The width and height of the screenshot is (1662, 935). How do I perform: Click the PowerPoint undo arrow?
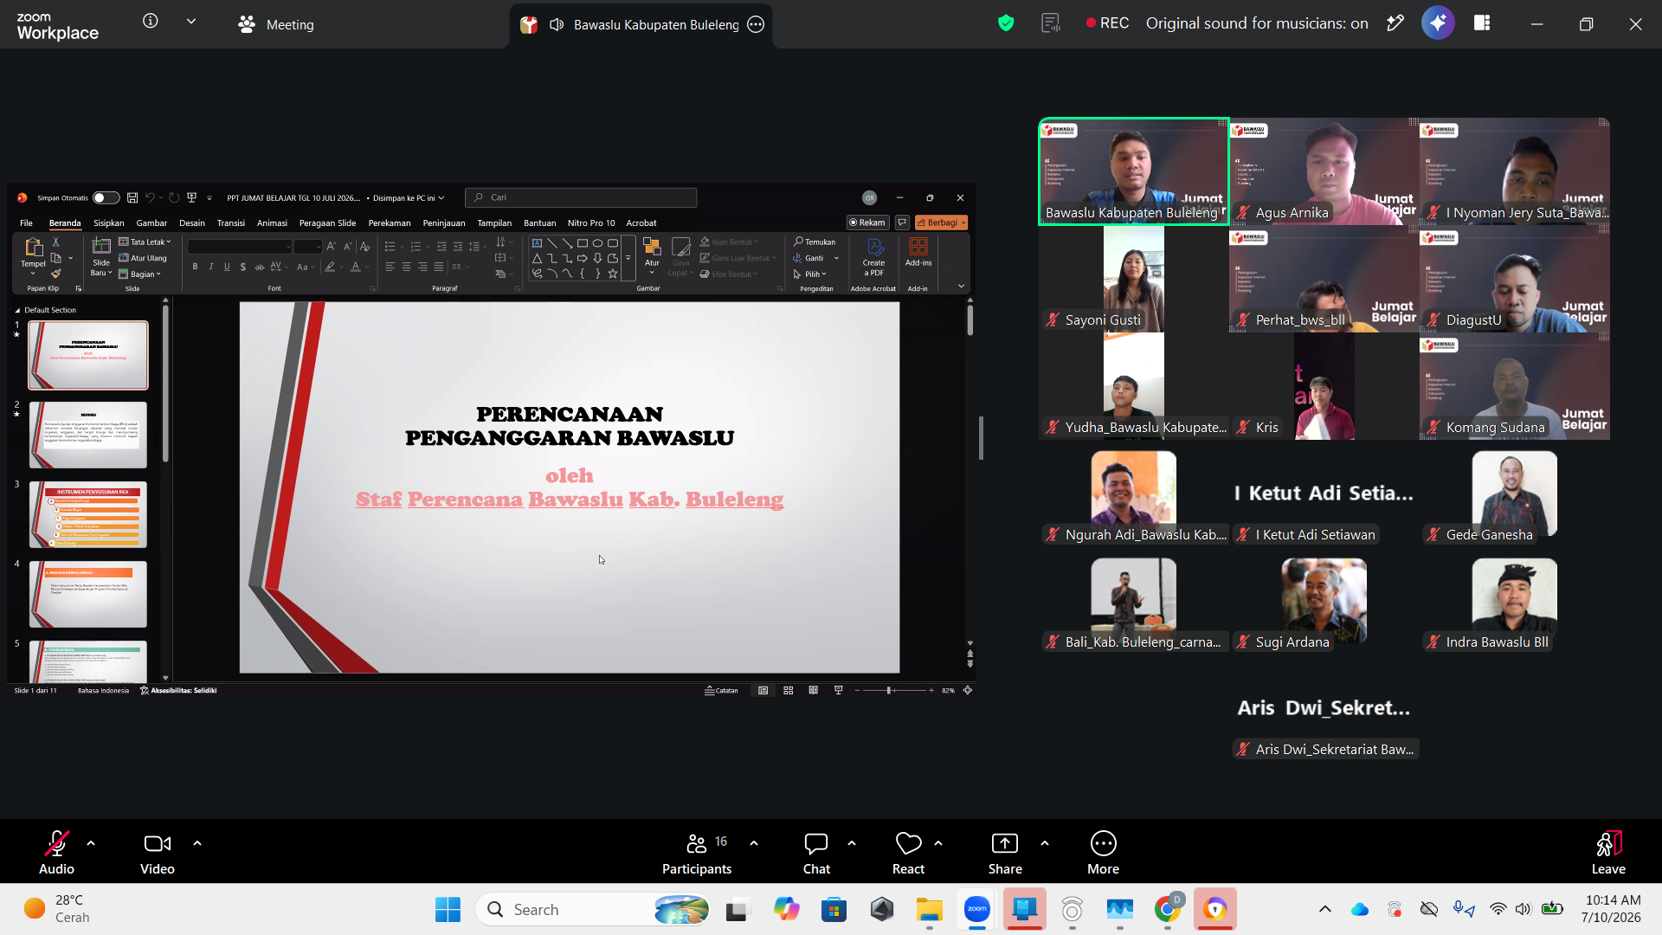(x=150, y=197)
